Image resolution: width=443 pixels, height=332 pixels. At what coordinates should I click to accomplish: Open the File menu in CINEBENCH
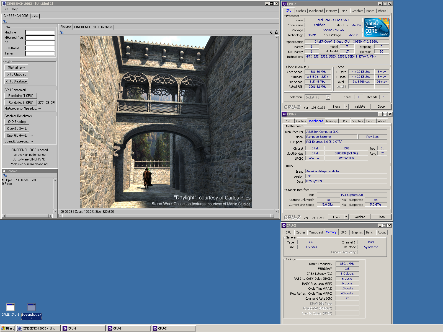[x=6, y=9]
